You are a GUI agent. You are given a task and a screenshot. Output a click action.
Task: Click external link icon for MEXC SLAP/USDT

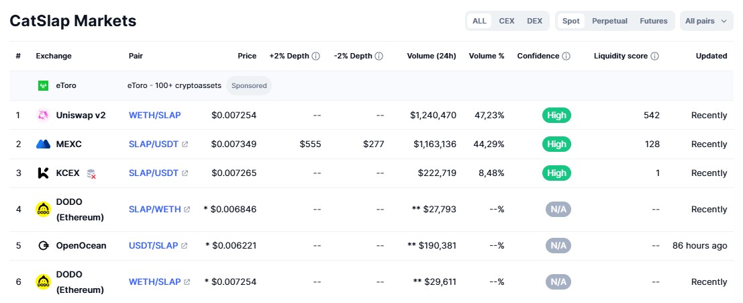[185, 144]
